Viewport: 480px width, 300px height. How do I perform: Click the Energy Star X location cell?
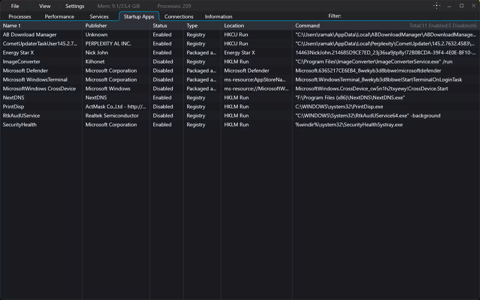tap(240, 52)
